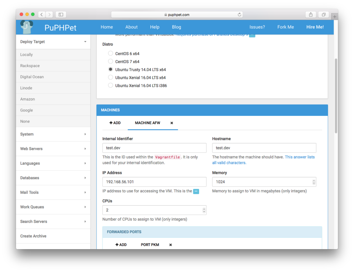Select None deploy target

[53, 121]
